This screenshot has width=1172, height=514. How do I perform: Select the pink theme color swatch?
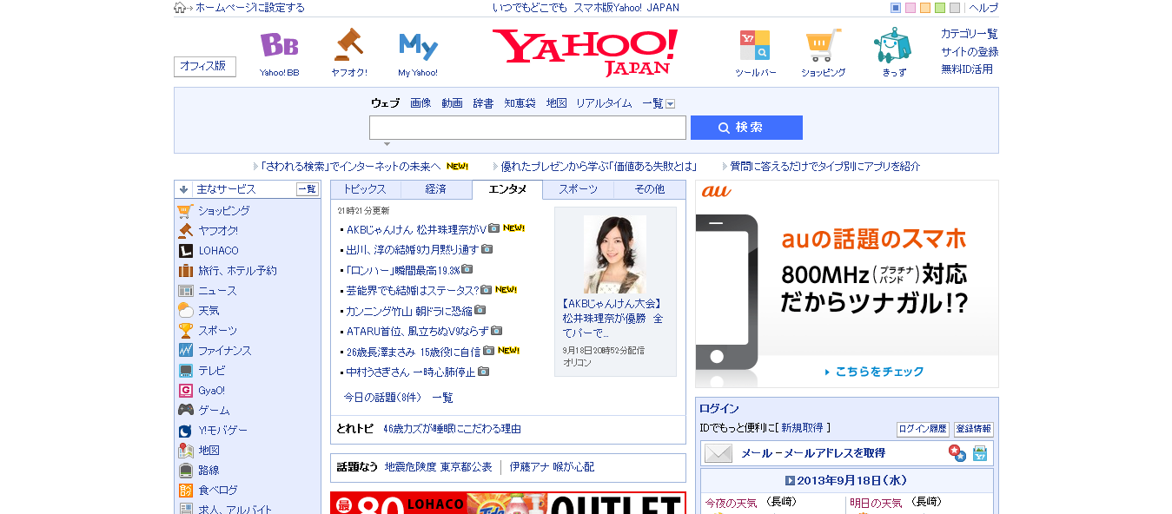click(910, 8)
